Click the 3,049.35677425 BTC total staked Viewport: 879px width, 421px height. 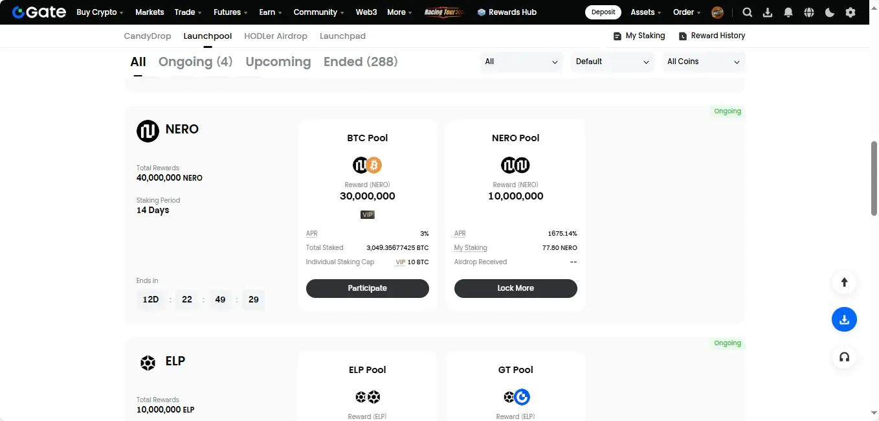[397, 248]
